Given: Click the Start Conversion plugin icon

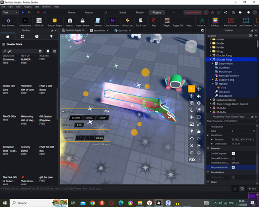Looking at the screenshot, I should [x=8, y=22].
